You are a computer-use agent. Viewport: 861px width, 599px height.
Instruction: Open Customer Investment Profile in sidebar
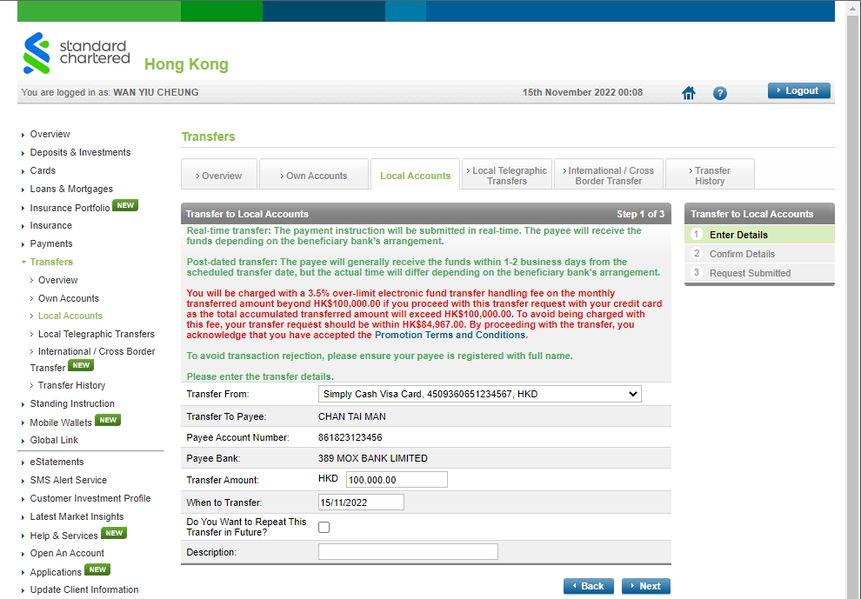(90, 498)
